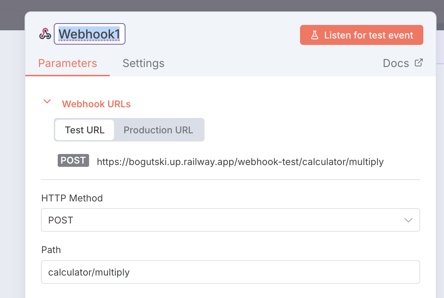
Task: Click the Webhook node icon beside the name
Action: (45, 34)
